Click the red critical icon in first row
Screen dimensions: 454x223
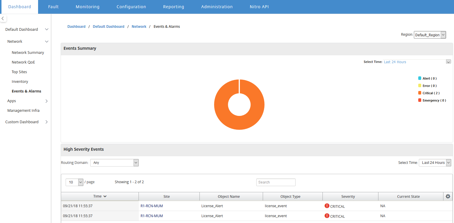pyautogui.click(x=327, y=206)
